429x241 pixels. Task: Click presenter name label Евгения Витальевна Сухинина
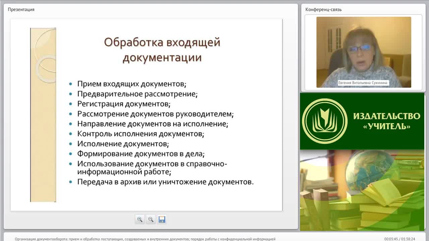point(363,83)
